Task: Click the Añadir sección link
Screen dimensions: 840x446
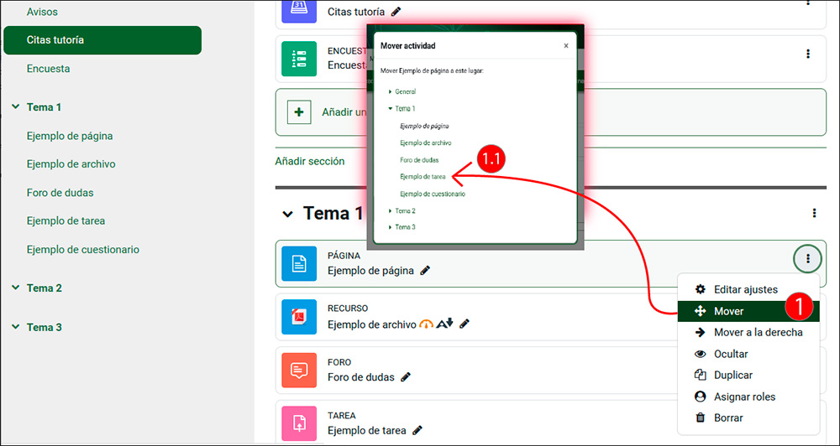Action: (x=310, y=161)
